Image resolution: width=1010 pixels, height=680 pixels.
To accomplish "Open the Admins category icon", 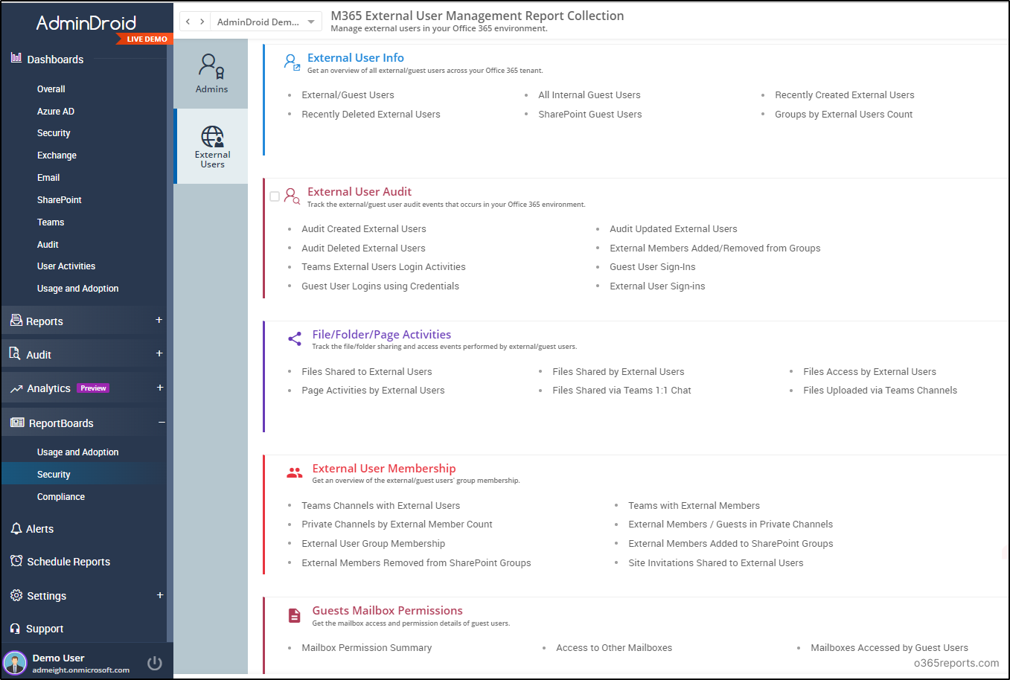I will click(212, 66).
